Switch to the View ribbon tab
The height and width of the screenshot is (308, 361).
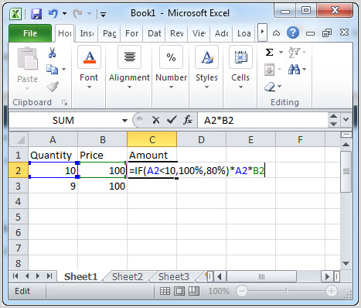point(199,33)
